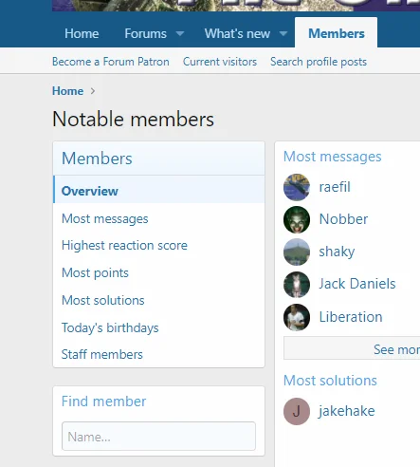Expand the Forums dropdown arrow

coord(180,33)
